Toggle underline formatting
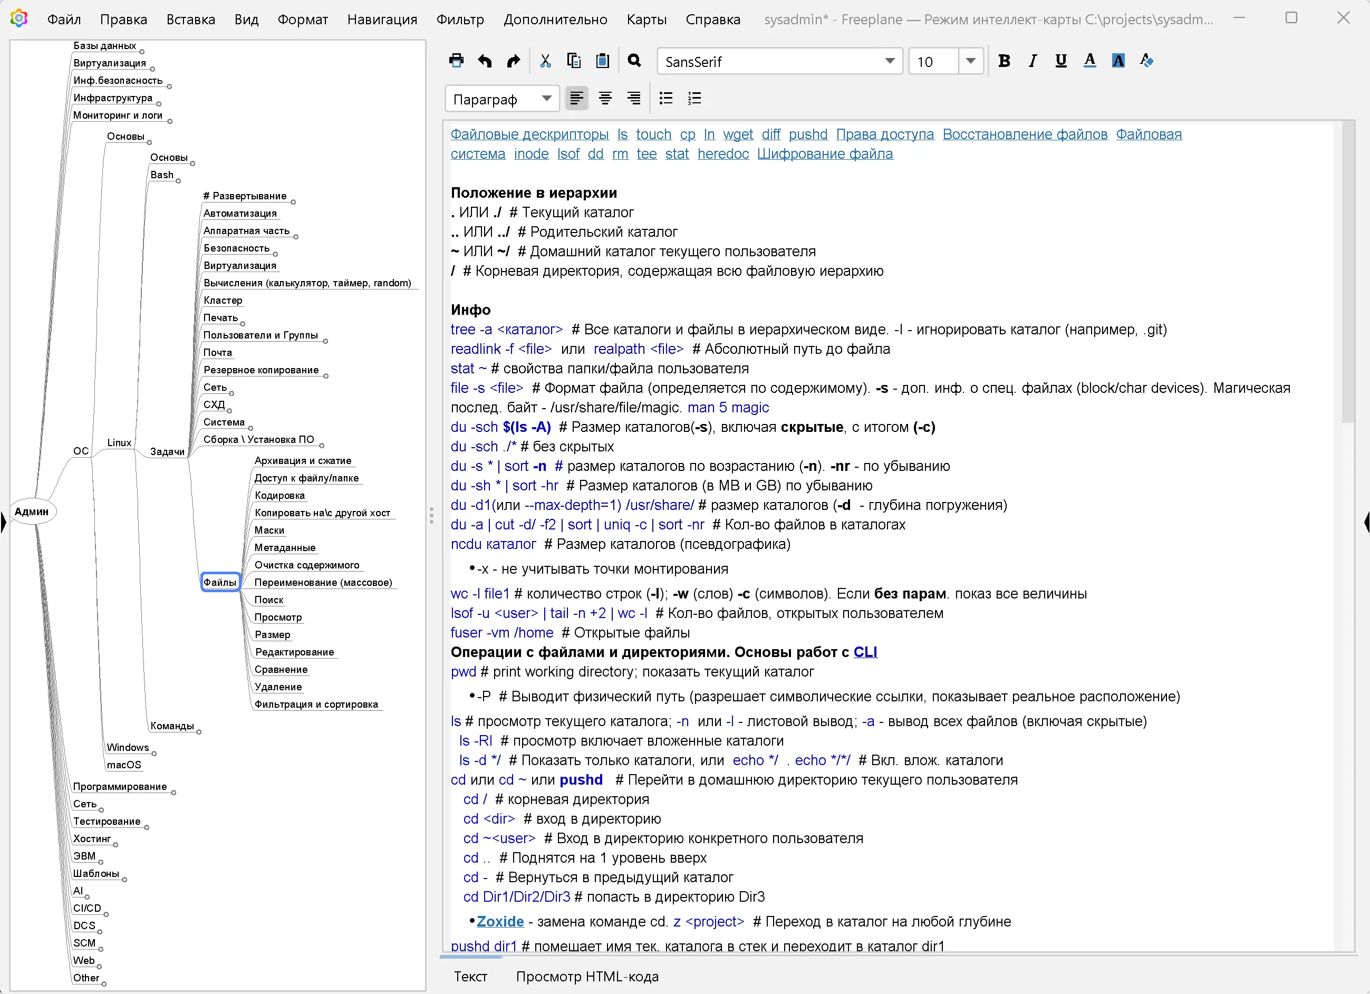This screenshot has width=1370, height=994. (x=1061, y=61)
